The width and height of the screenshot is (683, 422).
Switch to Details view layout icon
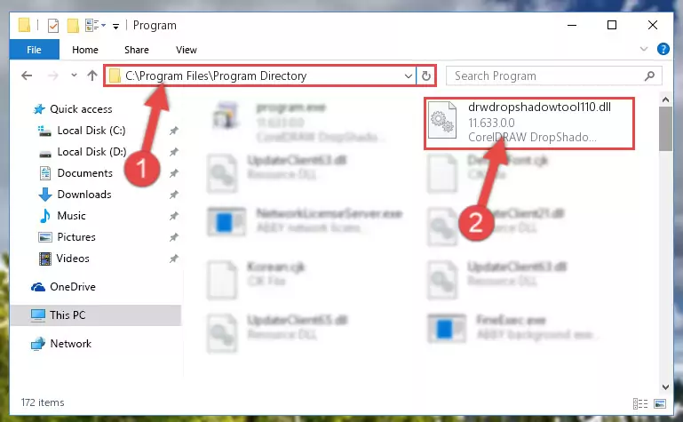(640, 403)
